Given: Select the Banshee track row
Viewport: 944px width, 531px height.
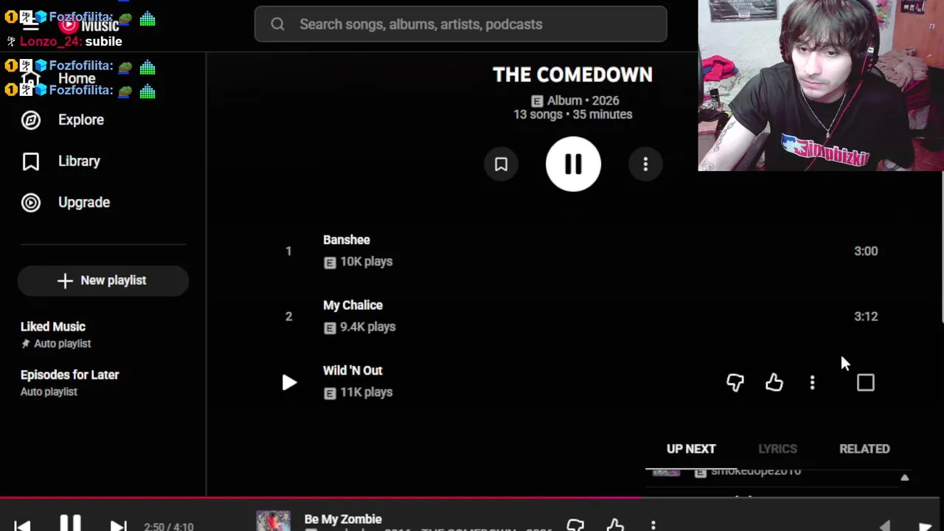Looking at the screenshot, I should pos(583,251).
